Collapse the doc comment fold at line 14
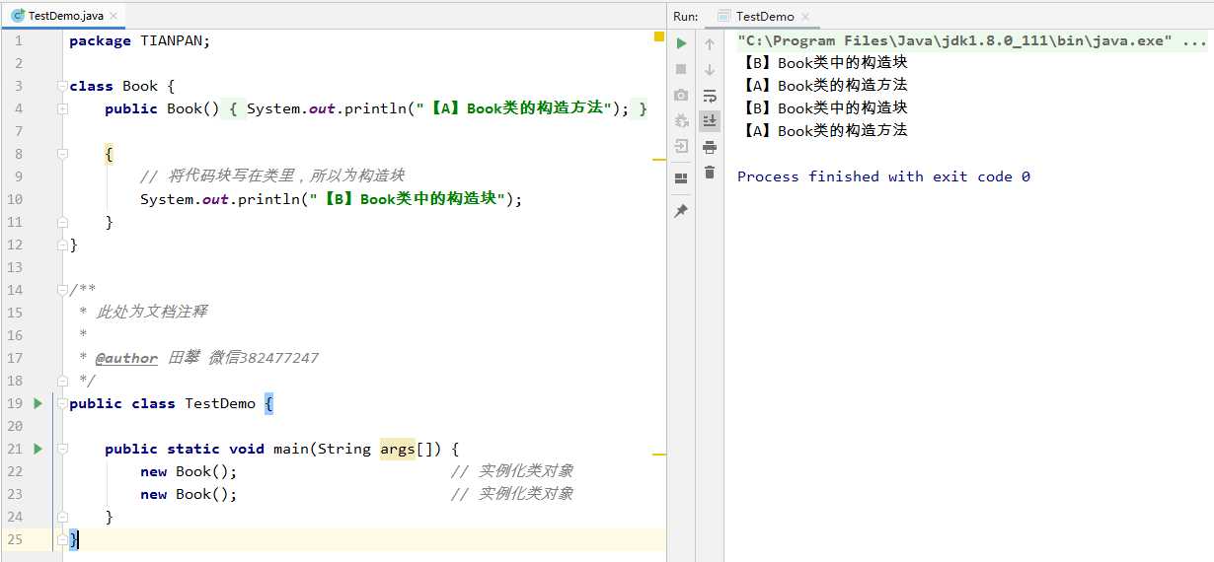The width and height of the screenshot is (1214, 562). click(62, 290)
